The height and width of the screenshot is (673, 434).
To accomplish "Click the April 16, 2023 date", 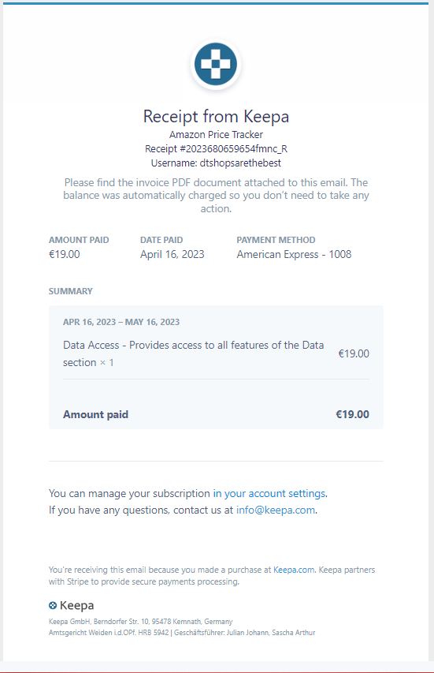I will click(172, 255).
